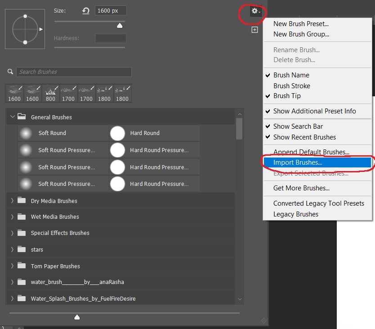The height and width of the screenshot is (329, 375).
Task: Click the brush size slider handle
Action: tap(120, 26)
